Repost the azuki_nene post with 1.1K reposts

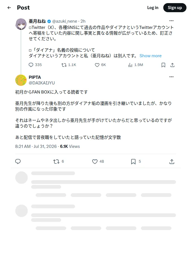click(64, 65)
